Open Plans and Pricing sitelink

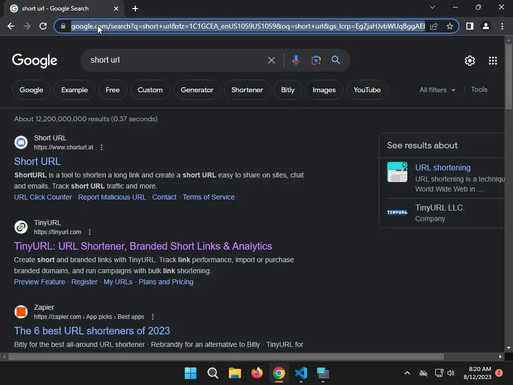pyautogui.click(x=166, y=282)
